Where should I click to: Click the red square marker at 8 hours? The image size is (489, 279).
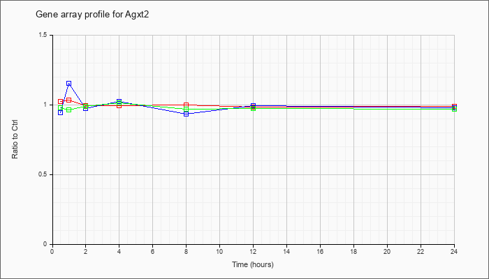coord(187,105)
